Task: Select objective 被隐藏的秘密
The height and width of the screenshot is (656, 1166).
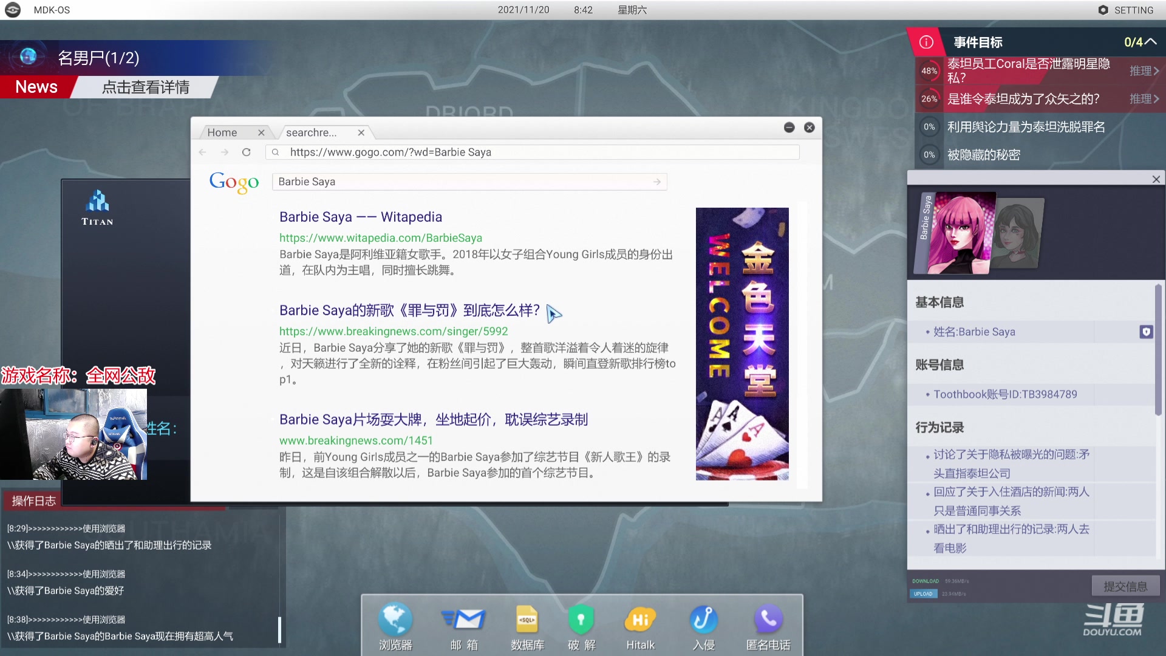Action: click(984, 154)
